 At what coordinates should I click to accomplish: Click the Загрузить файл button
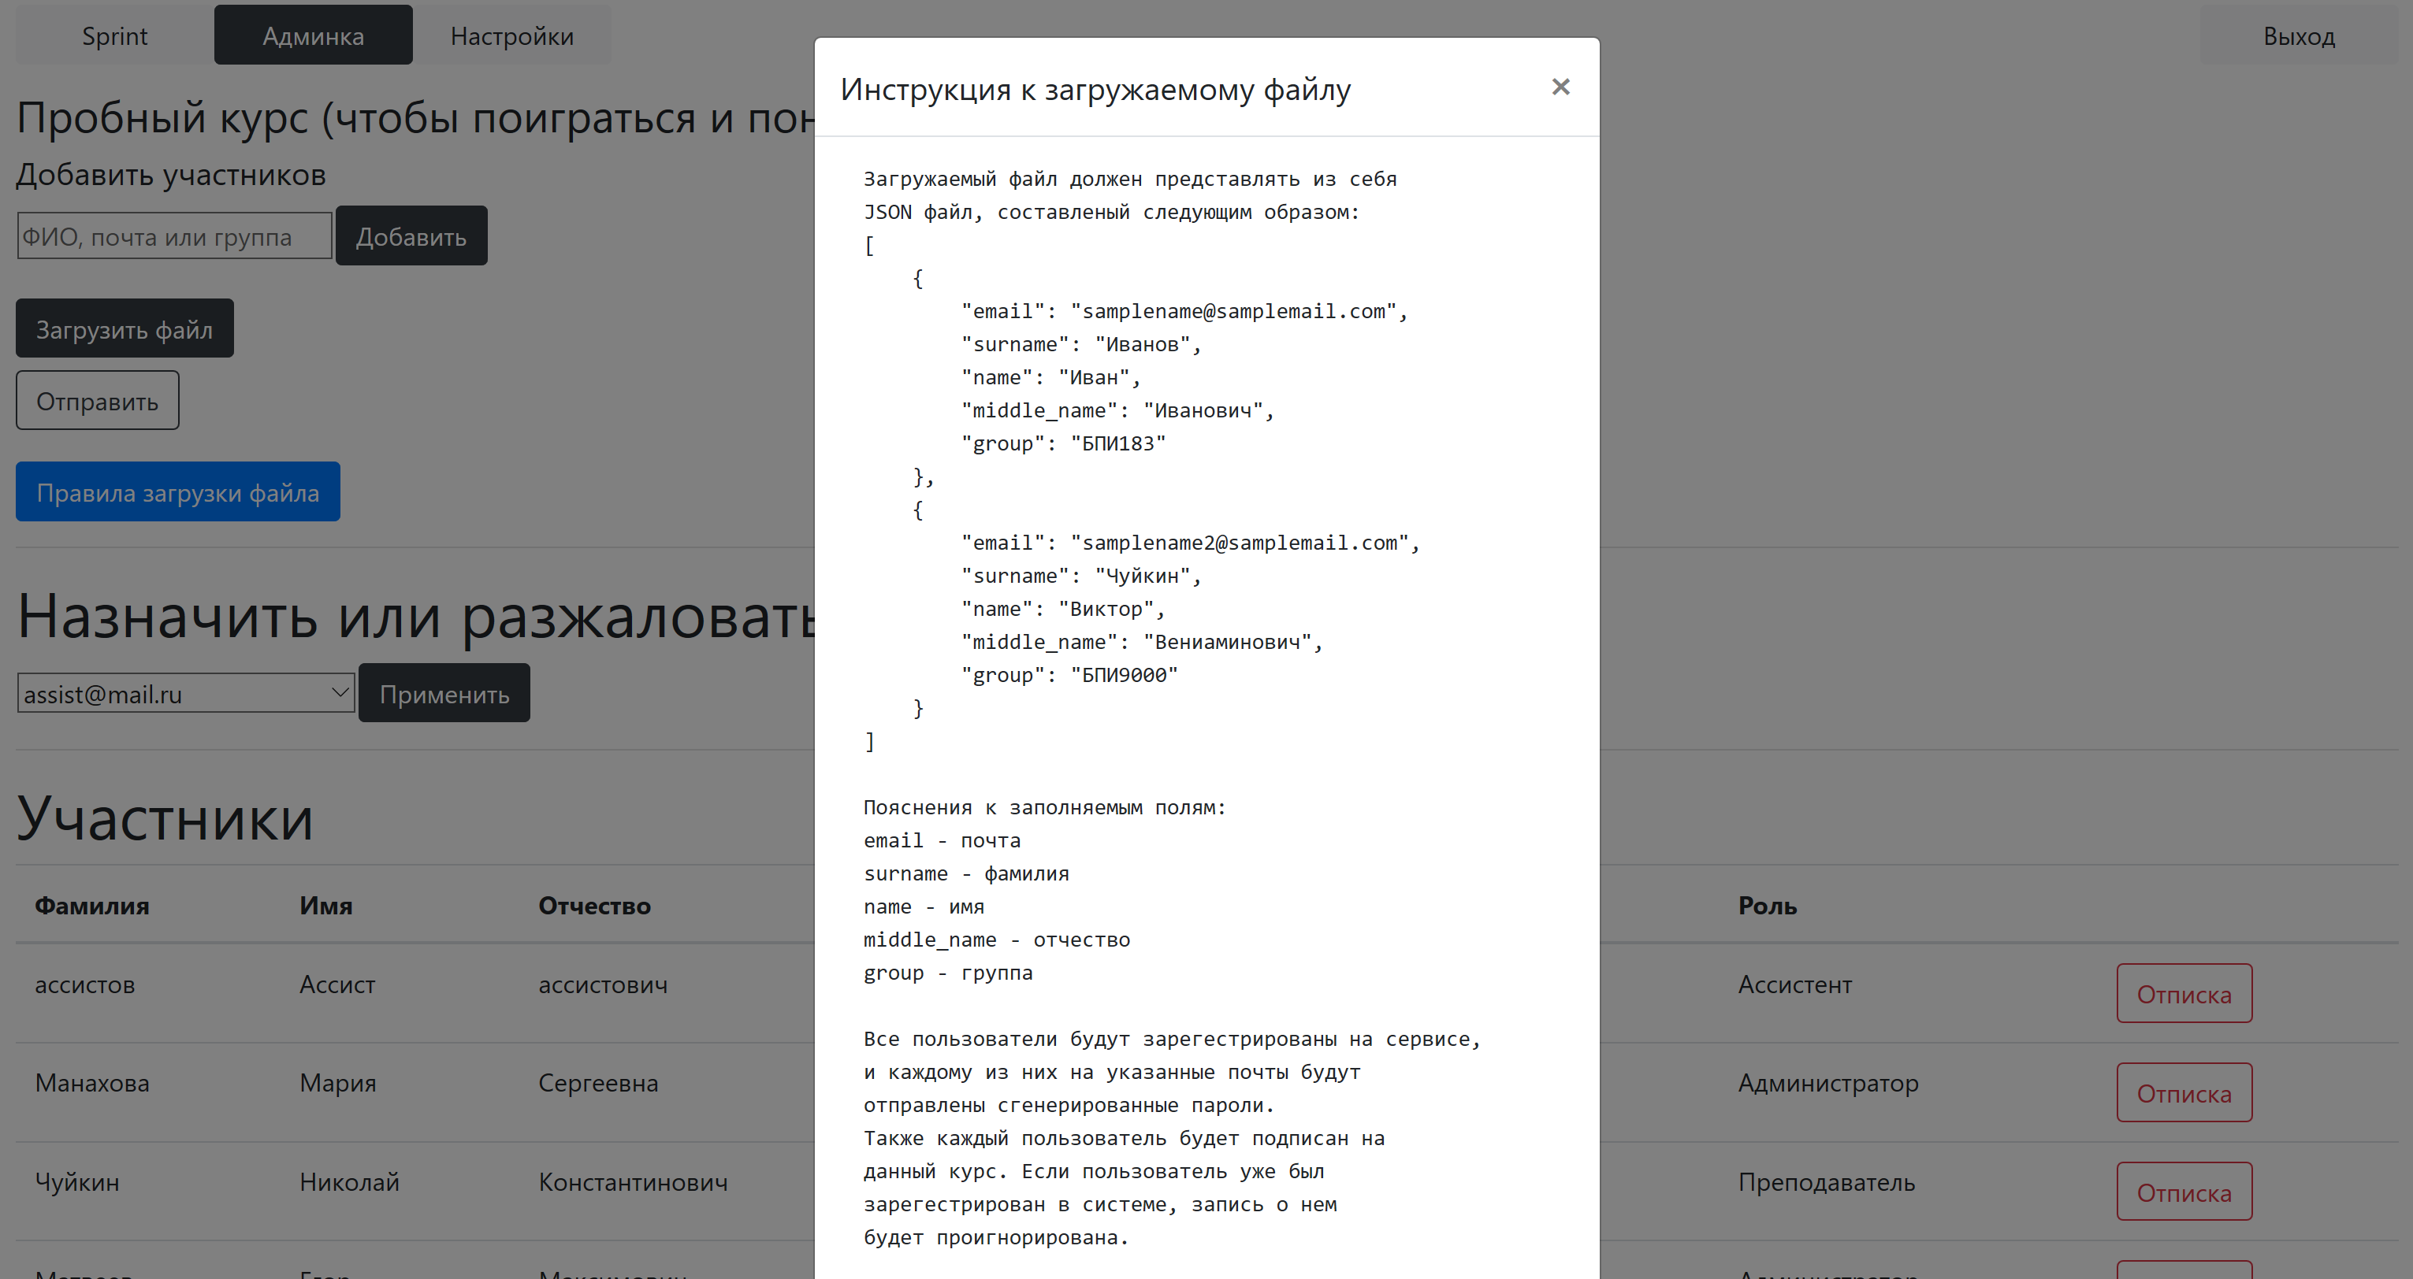[125, 328]
